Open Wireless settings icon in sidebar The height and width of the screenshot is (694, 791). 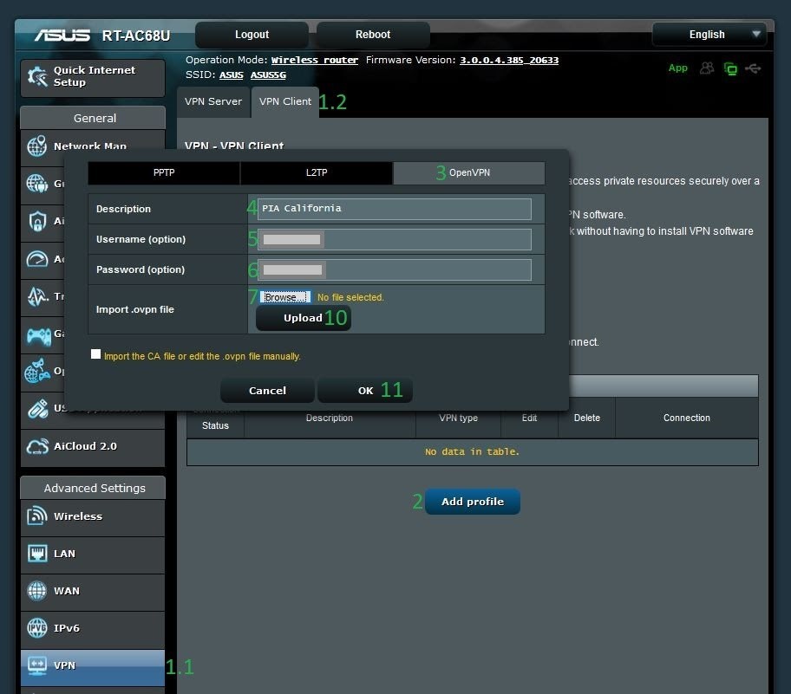pos(37,516)
